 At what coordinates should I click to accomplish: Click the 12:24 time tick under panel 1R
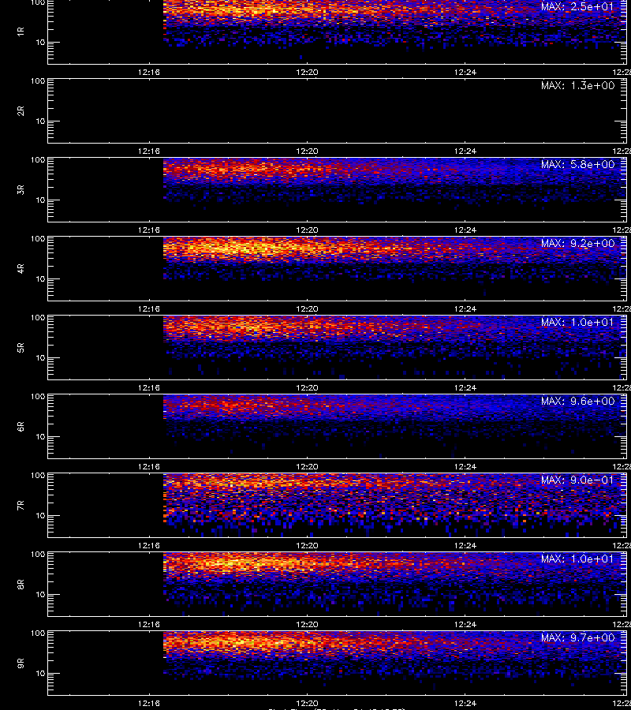(465, 72)
